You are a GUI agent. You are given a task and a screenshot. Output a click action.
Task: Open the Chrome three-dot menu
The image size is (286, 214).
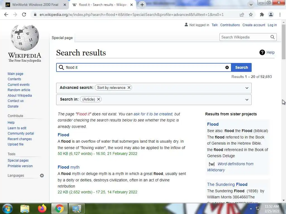coord(280,14)
